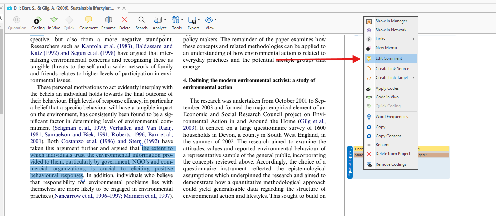The image size is (496, 216).
Task: Click the Code in Vivo menu icon
Action: [369, 97]
